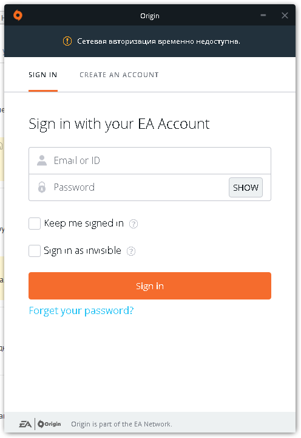Viewport: 301px width, 438px height.
Task: Select the SIGN IN tab
Action: click(x=43, y=75)
